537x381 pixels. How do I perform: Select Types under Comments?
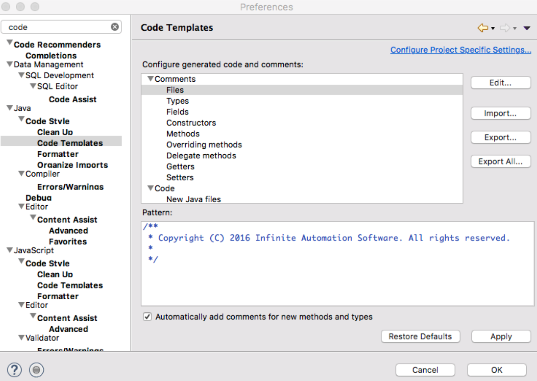[x=177, y=101]
